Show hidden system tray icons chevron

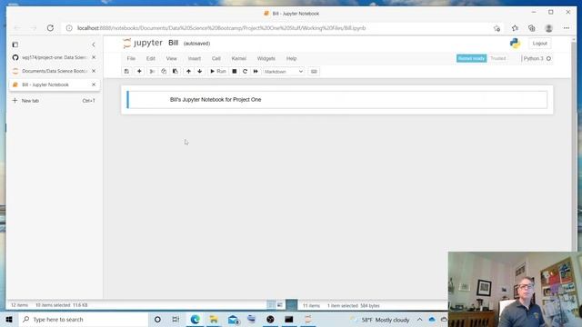point(419,319)
